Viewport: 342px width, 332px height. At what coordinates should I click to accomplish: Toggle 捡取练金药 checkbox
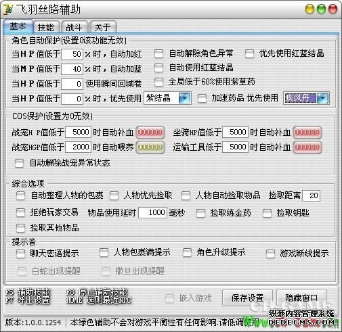[x=200, y=213]
